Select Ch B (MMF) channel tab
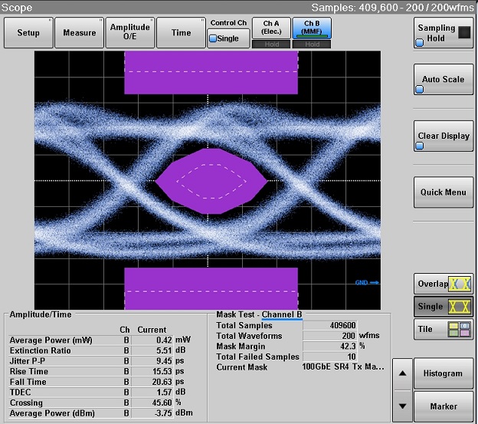Viewport: 478px width, 424px height. click(x=311, y=28)
